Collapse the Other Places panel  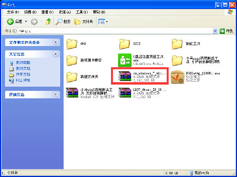55,54
